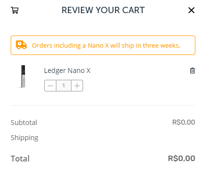Remove Ledger Nano X with trash icon

(192, 71)
